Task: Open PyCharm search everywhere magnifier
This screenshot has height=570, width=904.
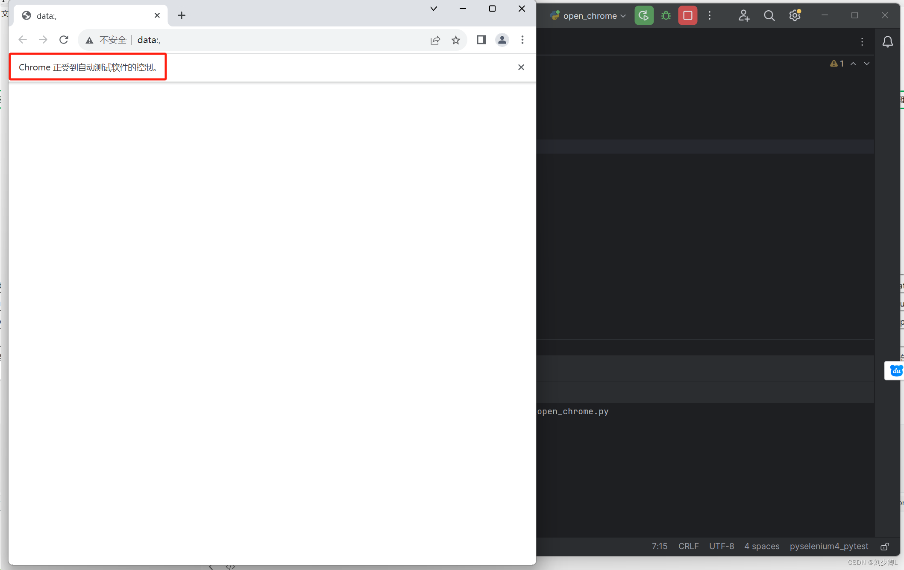Action: point(769,16)
